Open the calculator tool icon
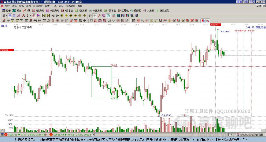The height and width of the screenshot is (142, 266). click(x=118, y=16)
